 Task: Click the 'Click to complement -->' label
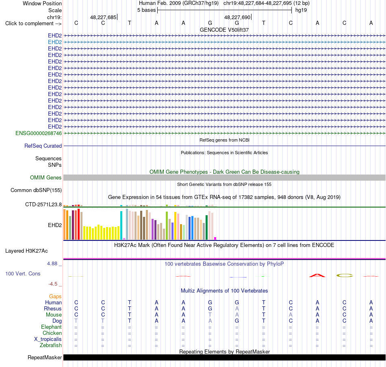[x=33, y=24]
